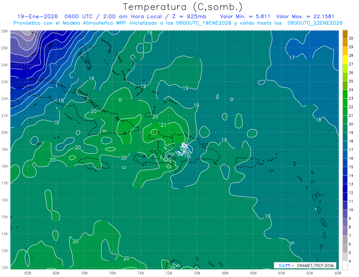Click the "25N" latitude axis label
Screen dimensions: 359x277
[x=4, y=48]
